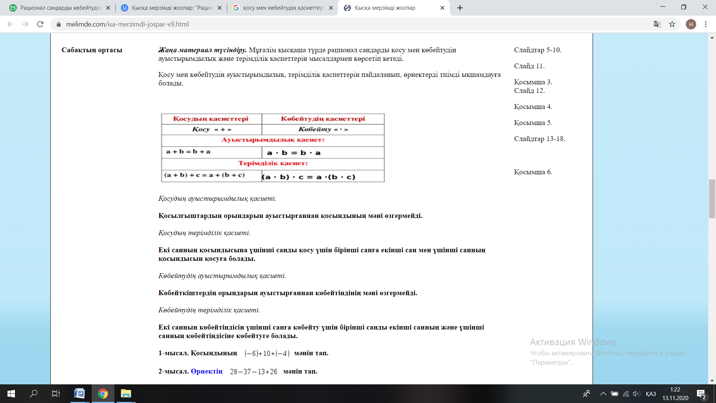Open the Chrome profile avatar H
Image resolution: width=716 pixels, height=403 pixels.
click(x=691, y=24)
